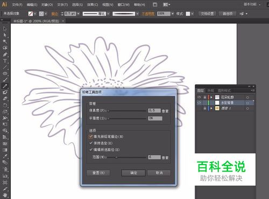Open the opacity 100% dropdown arrow
This screenshot has height=199, width=269.
[173, 14]
